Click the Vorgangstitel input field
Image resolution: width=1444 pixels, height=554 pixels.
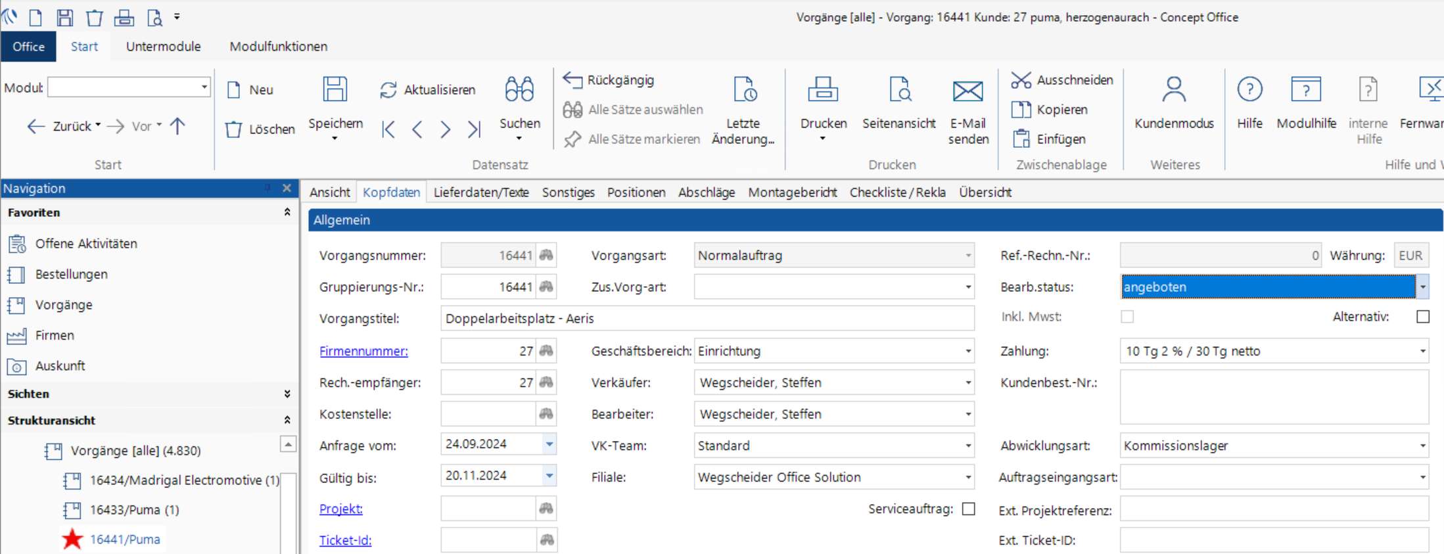[707, 319]
